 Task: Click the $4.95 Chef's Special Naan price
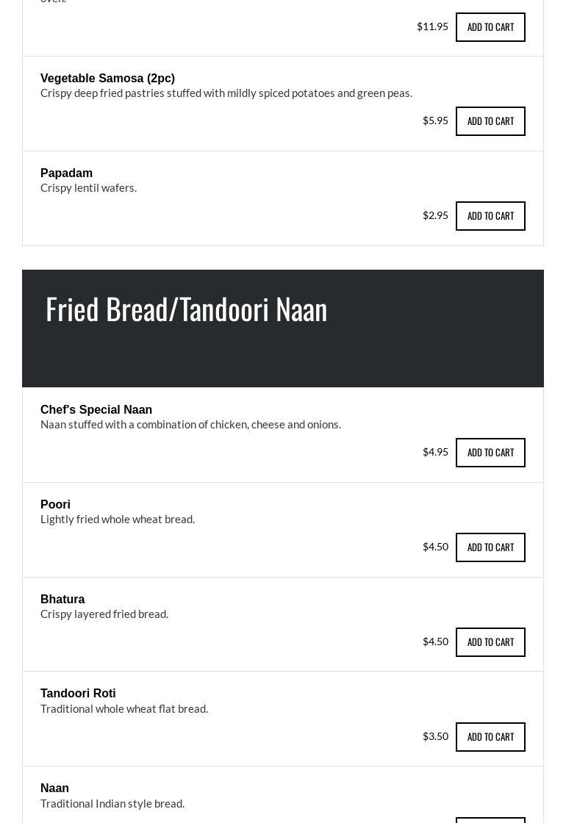point(435,452)
